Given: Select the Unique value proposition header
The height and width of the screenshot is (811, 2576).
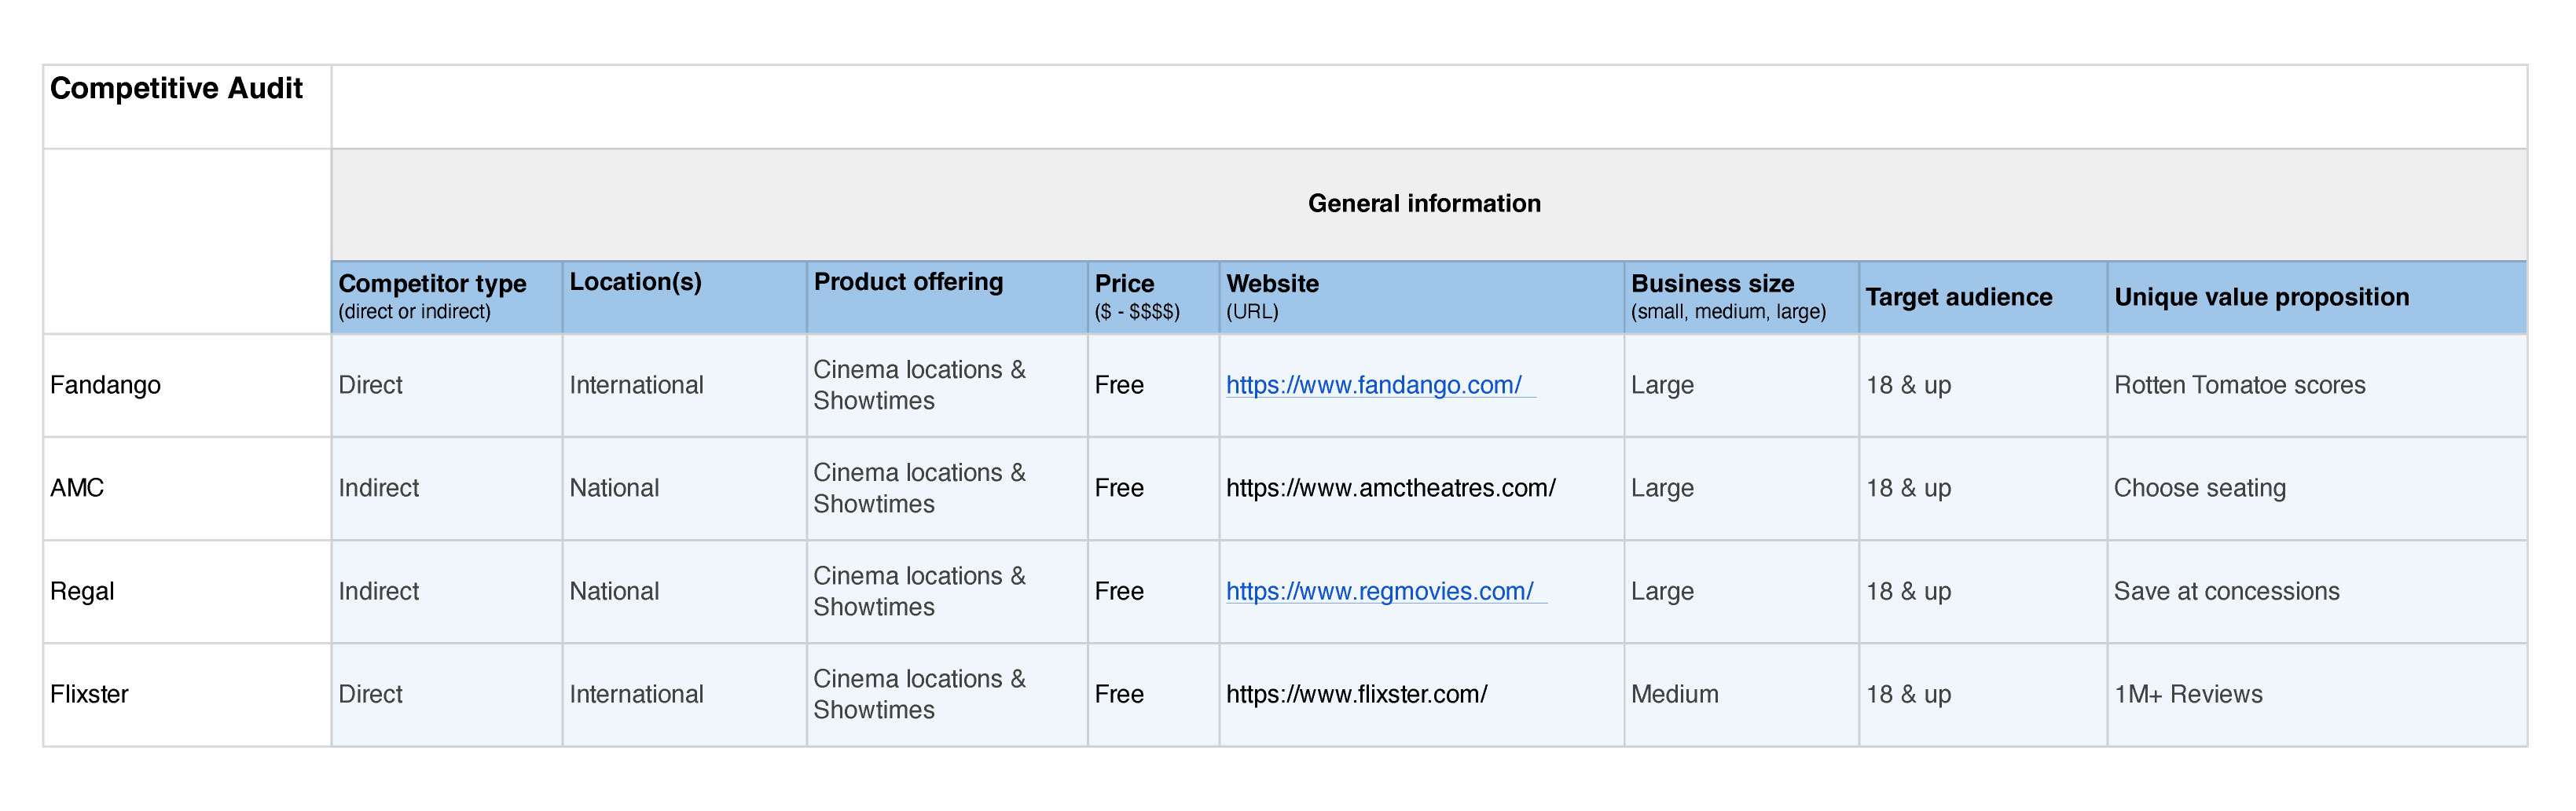Looking at the screenshot, I should tap(2261, 297).
